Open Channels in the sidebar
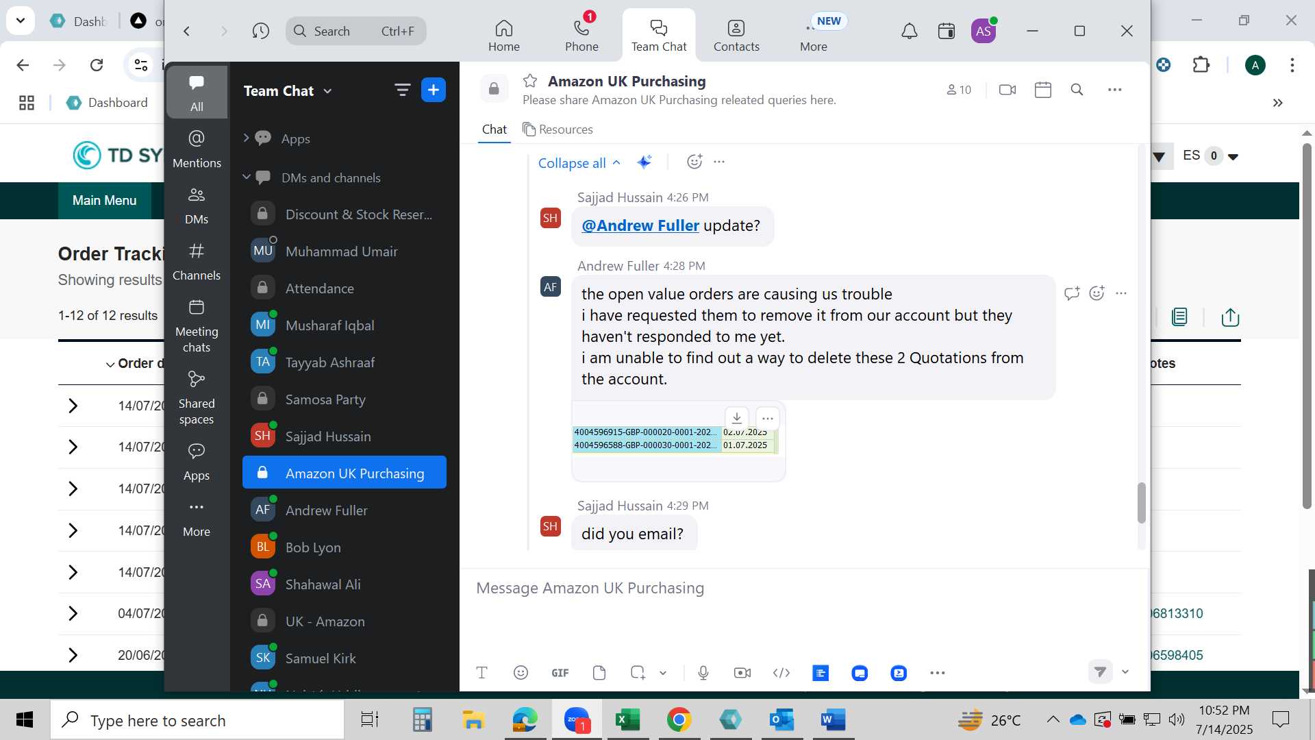Screen dimensions: 1315x740 pos(197,261)
